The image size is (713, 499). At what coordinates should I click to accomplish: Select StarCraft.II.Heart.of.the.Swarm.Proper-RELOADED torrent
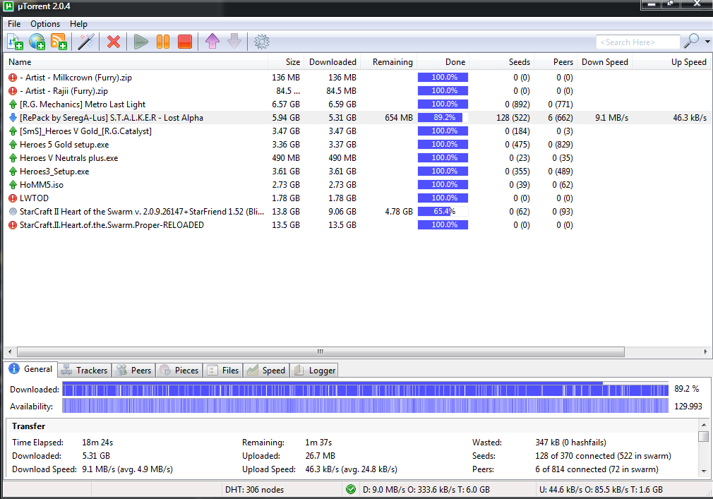click(x=357, y=225)
